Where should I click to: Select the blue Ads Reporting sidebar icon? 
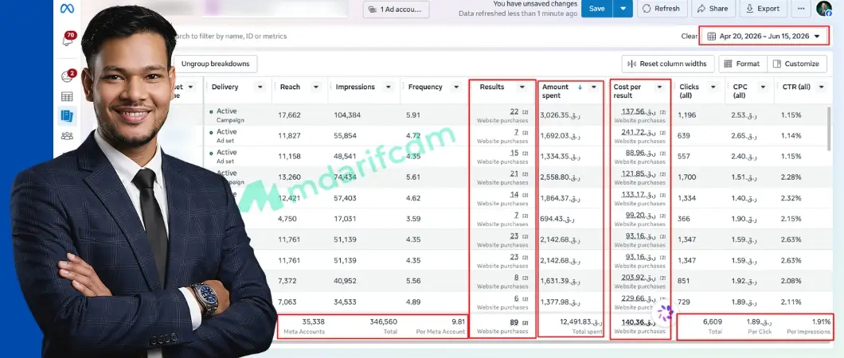pos(68,116)
